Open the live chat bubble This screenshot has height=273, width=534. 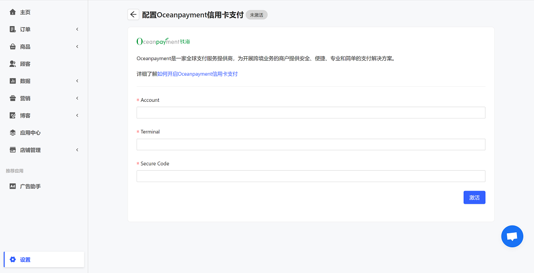[512, 237]
